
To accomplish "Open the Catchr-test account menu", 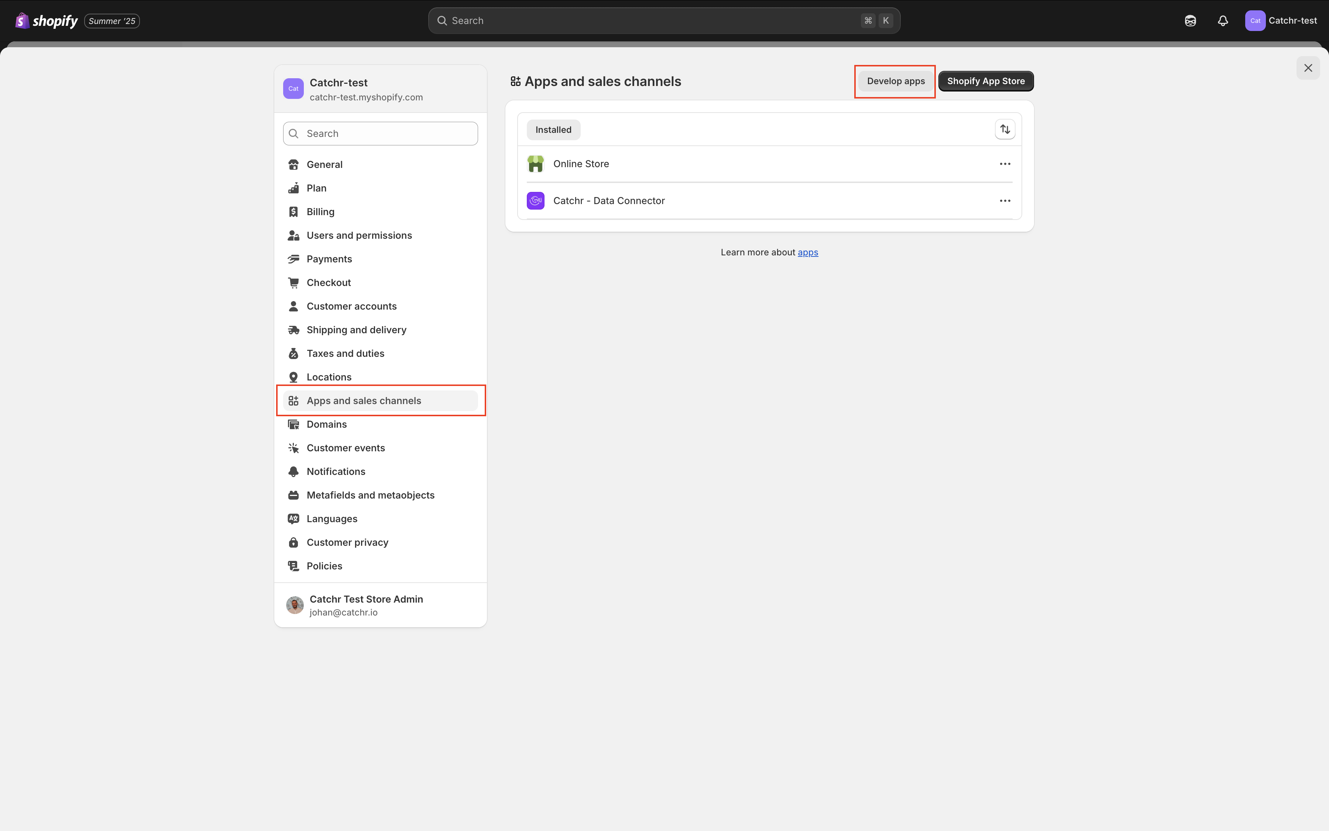I will point(1281,21).
